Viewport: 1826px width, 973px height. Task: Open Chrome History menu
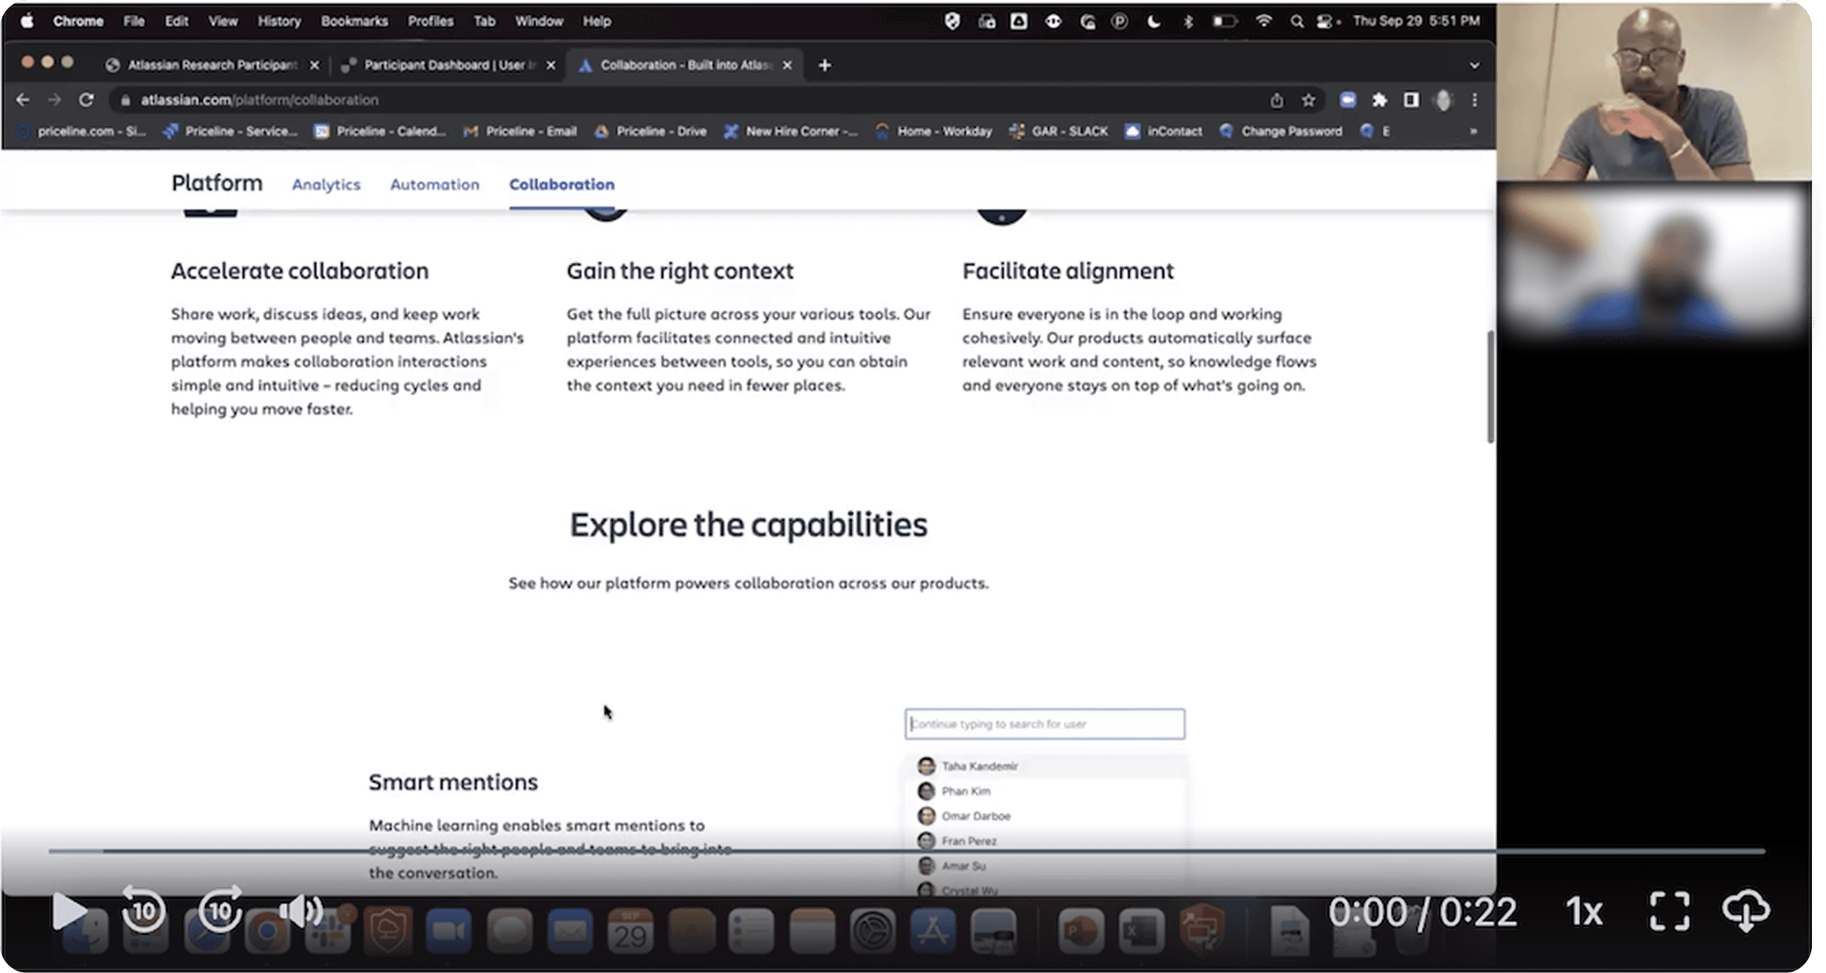(x=279, y=21)
